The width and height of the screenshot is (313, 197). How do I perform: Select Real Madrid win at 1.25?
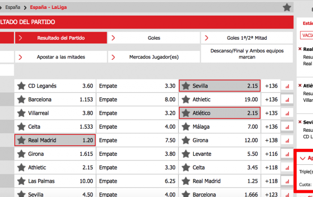[x=220, y=181]
